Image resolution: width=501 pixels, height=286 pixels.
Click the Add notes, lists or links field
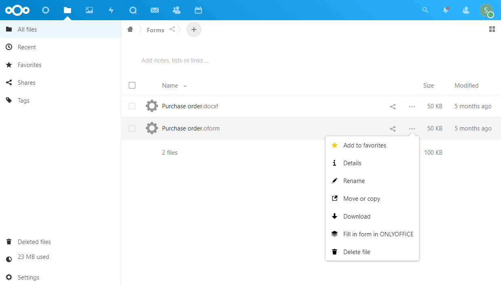pos(175,60)
